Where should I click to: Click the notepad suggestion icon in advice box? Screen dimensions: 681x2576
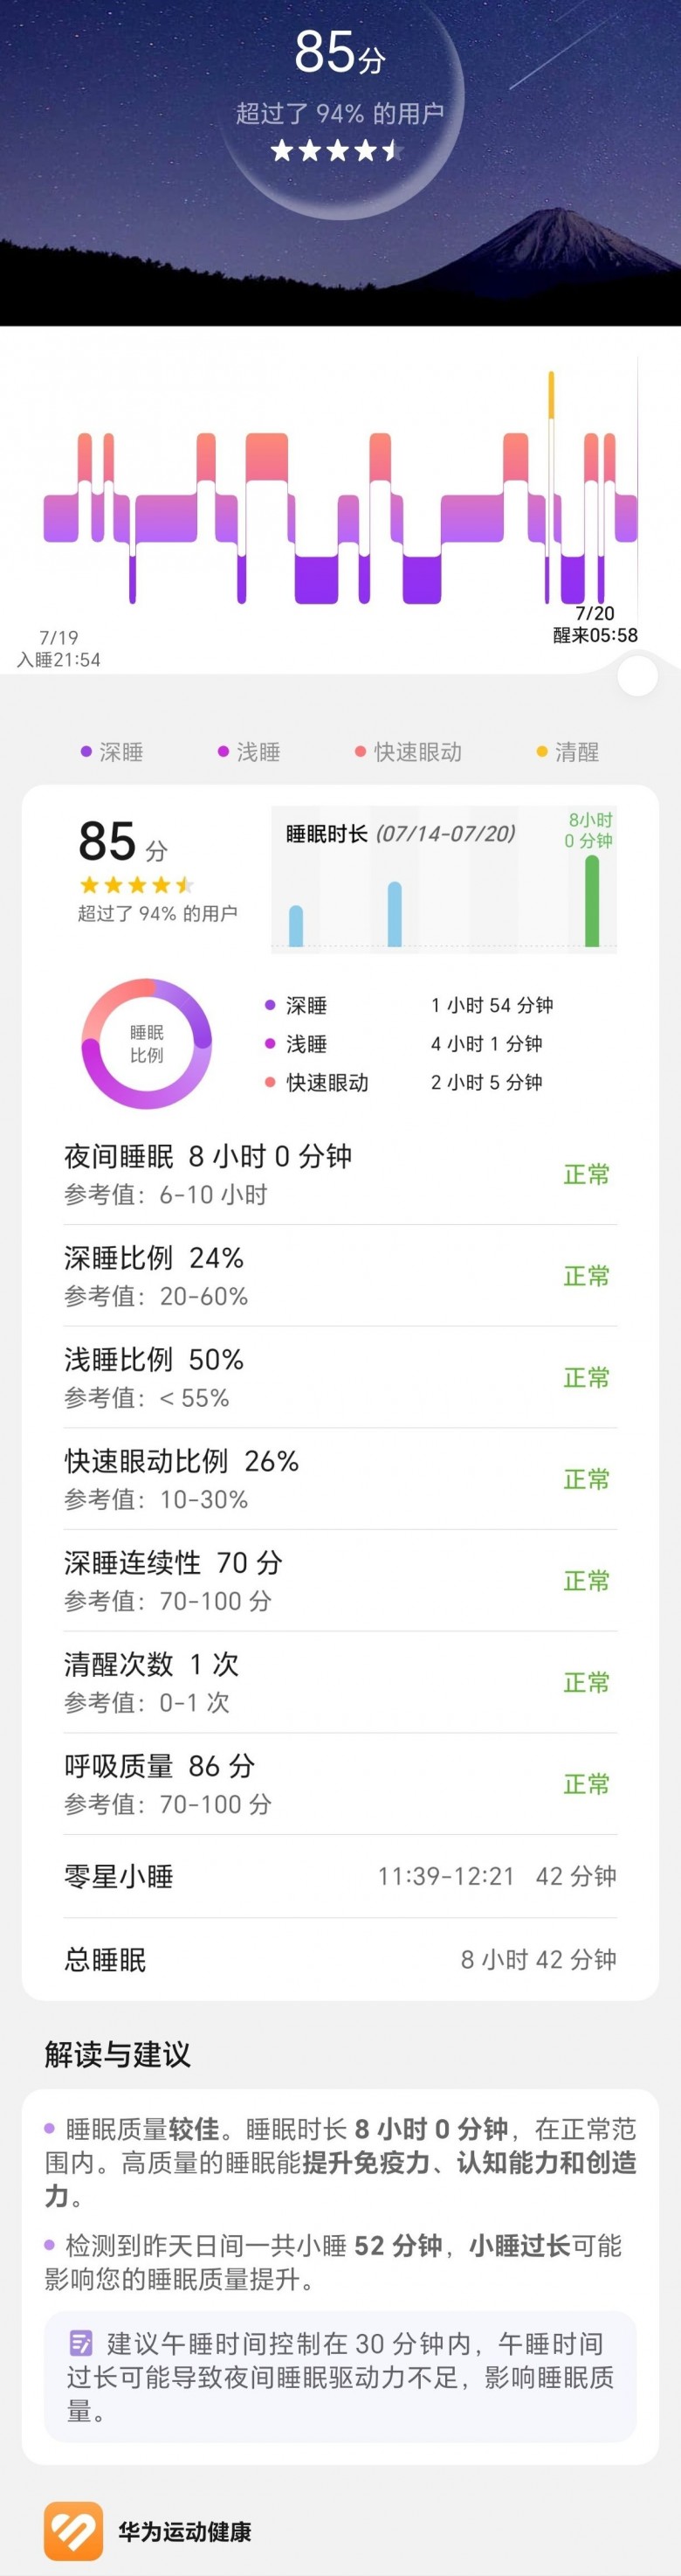pos(81,2342)
